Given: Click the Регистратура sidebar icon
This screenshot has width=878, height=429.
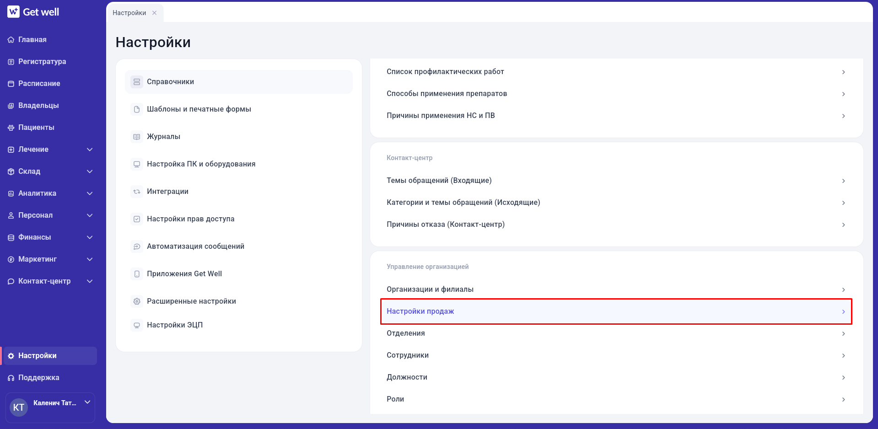Looking at the screenshot, I should 11,62.
